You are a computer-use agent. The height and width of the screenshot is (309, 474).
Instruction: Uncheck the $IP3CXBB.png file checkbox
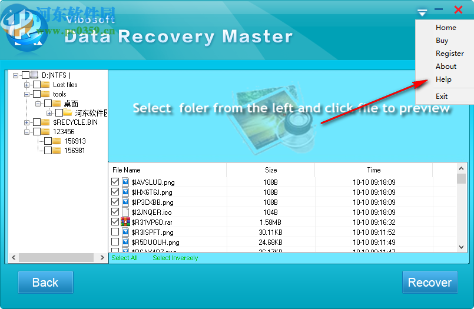tap(115, 201)
